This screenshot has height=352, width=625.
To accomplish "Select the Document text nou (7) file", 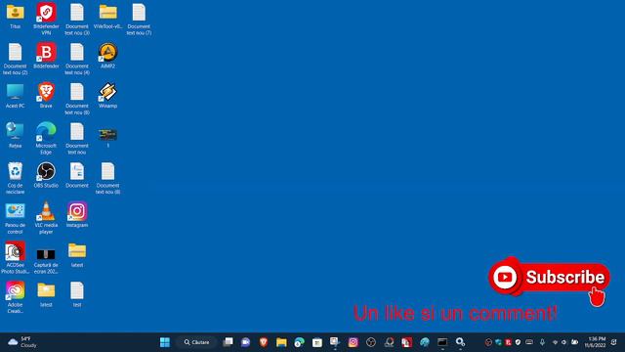I will pyautogui.click(x=139, y=19).
